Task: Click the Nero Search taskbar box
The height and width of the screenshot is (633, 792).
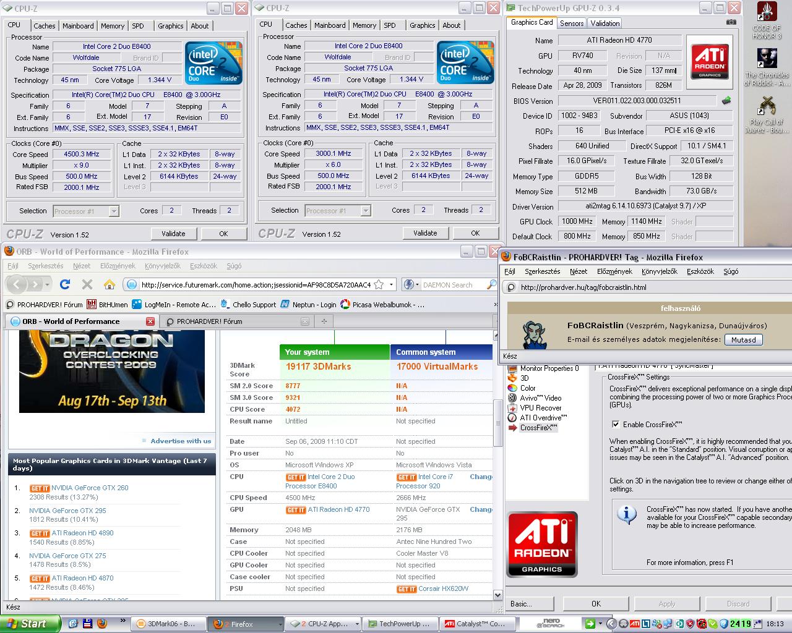Action: [x=549, y=624]
